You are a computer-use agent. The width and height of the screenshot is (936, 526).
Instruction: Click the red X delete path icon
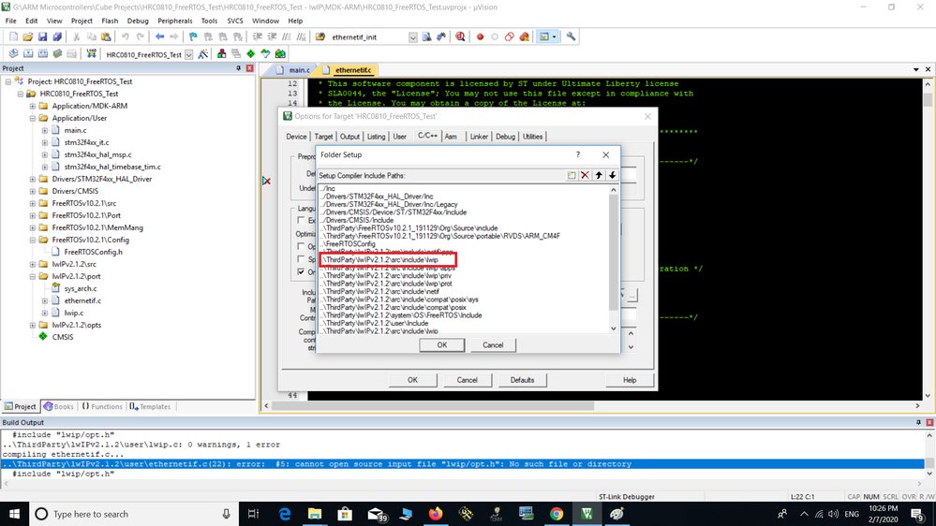pyautogui.click(x=585, y=175)
